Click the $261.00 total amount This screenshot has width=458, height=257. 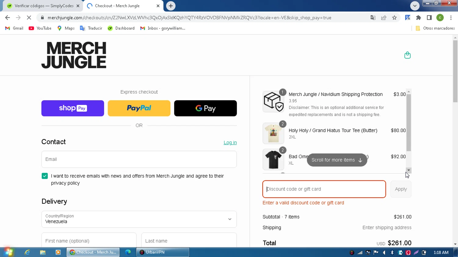point(399,243)
